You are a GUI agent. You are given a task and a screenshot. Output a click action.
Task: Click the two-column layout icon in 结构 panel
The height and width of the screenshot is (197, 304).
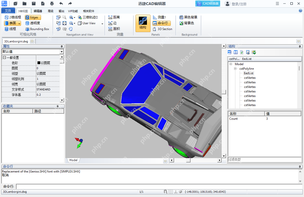click(236, 52)
